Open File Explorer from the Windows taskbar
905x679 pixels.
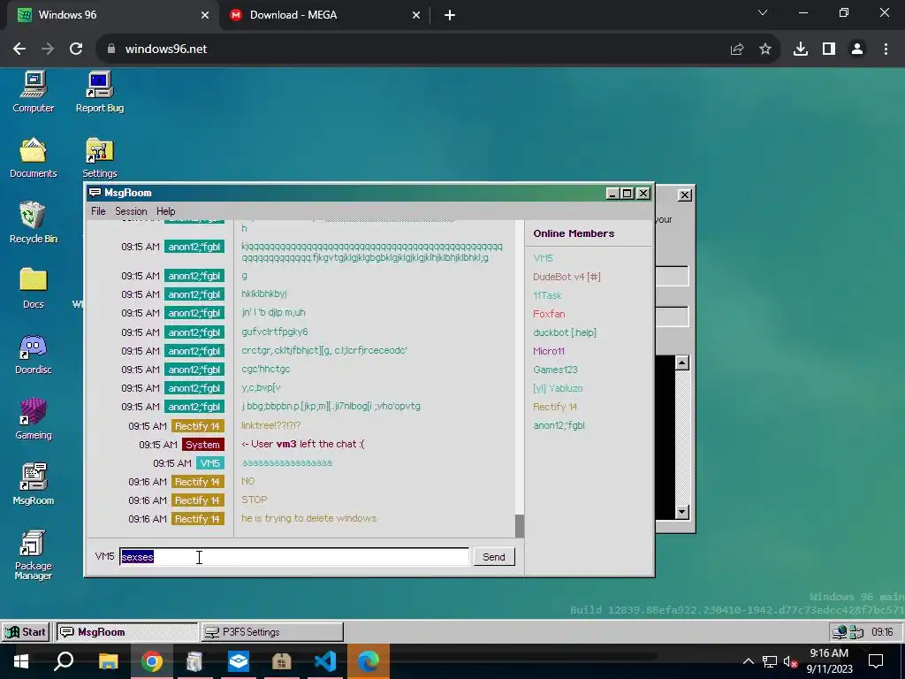(x=109, y=661)
